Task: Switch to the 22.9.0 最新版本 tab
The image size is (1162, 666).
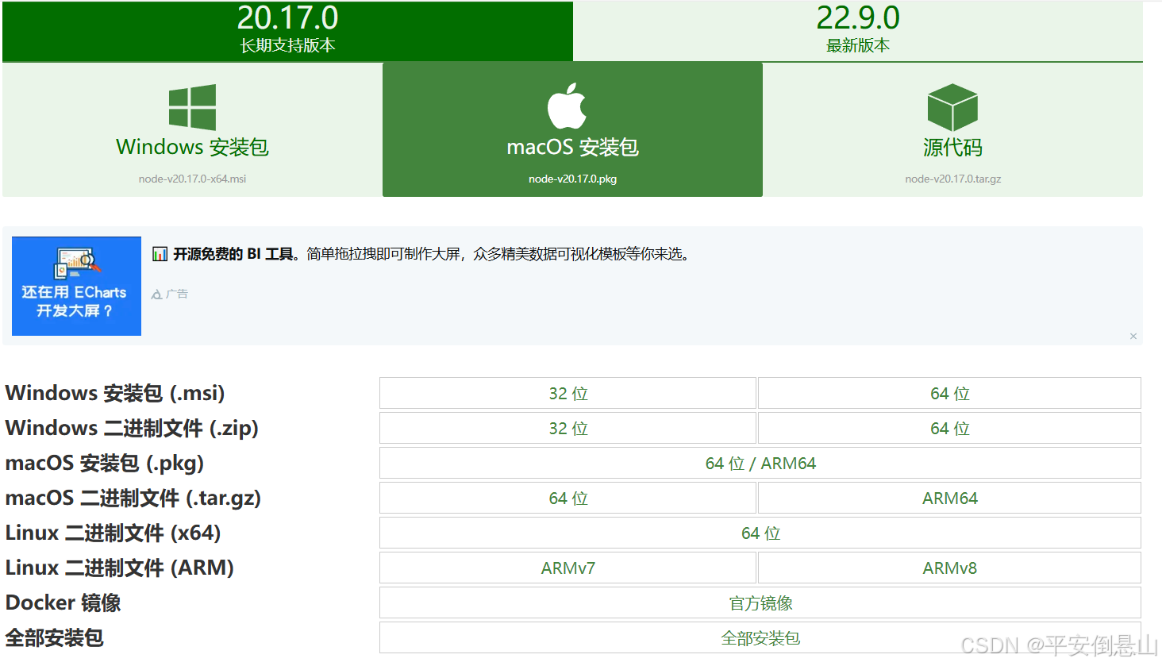Action: click(859, 31)
